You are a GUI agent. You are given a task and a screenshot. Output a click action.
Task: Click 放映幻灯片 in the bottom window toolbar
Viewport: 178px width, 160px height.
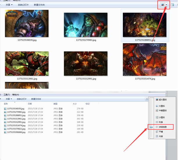tap(21, 99)
